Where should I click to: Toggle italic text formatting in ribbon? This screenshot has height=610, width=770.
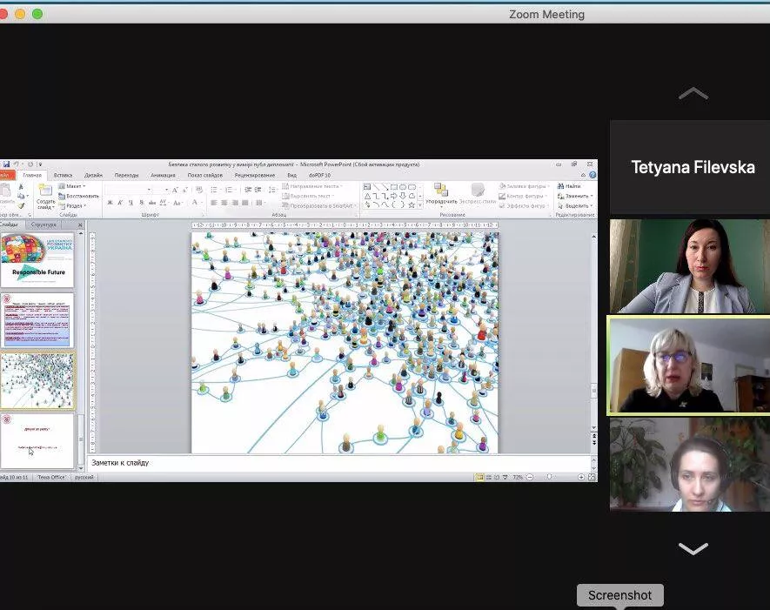click(119, 202)
